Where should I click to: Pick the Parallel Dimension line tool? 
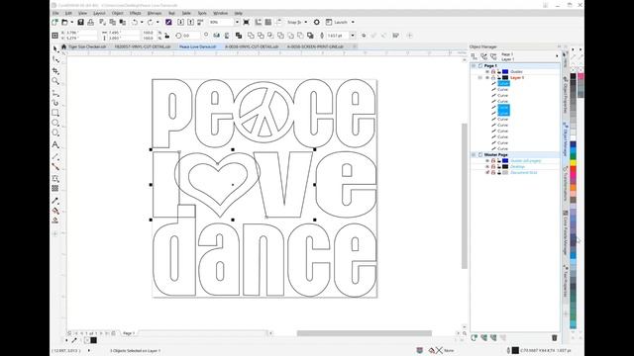click(x=55, y=156)
